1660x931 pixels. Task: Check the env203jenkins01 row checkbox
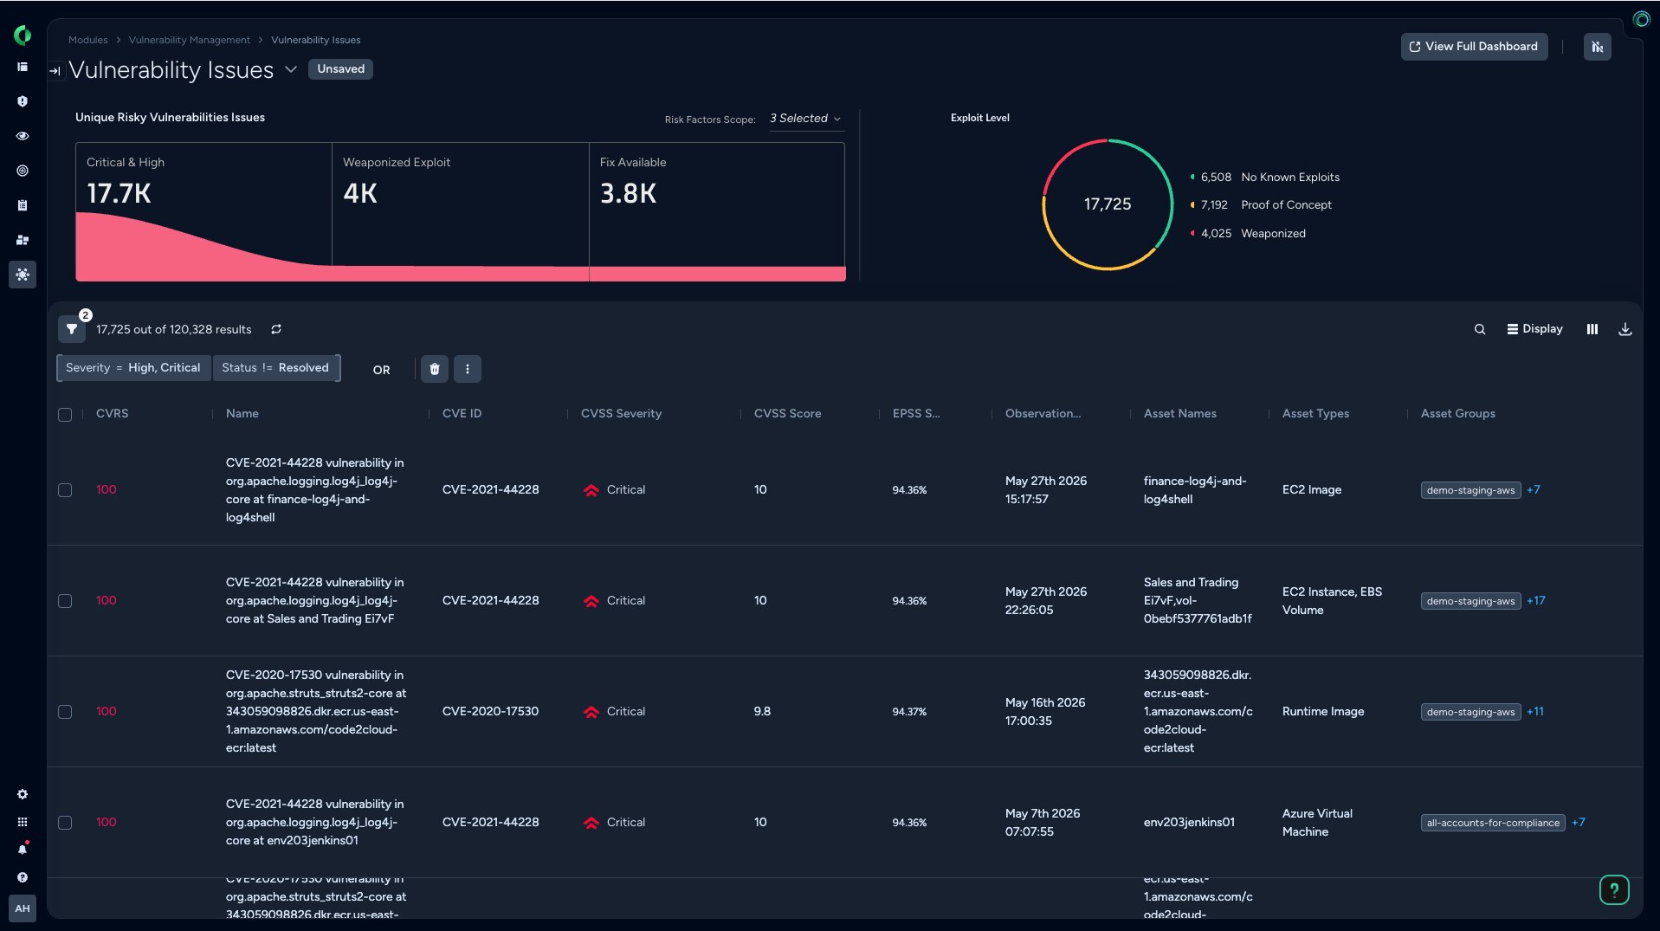pos(65,823)
